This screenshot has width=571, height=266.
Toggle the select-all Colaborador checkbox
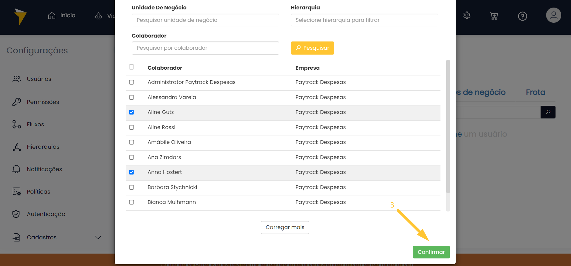(x=131, y=67)
